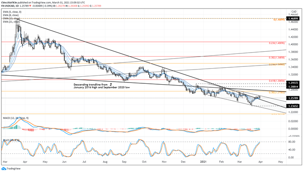Click the 80.00 Stochastic axis label
This screenshot has height=172, width=303.
click(x=292, y=142)
